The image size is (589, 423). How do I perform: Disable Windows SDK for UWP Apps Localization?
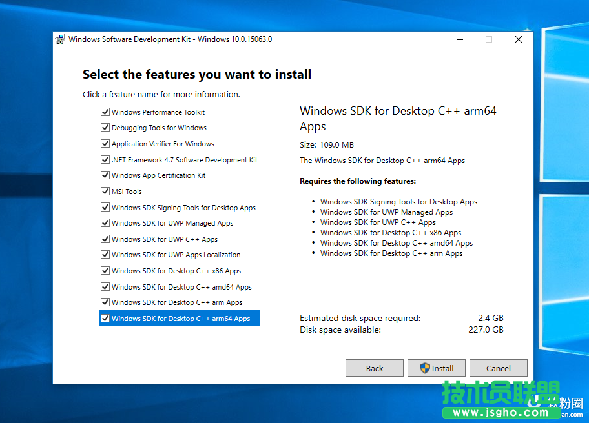point(105,255)
